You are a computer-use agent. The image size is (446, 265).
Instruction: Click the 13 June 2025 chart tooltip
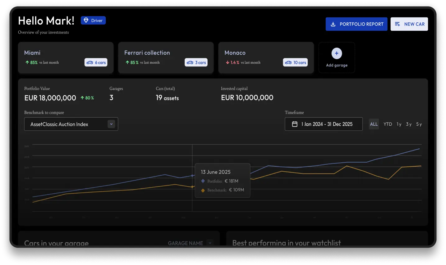coord(223,181)
